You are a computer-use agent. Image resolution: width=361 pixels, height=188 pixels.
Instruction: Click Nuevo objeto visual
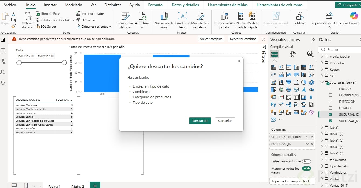point(164,20)
